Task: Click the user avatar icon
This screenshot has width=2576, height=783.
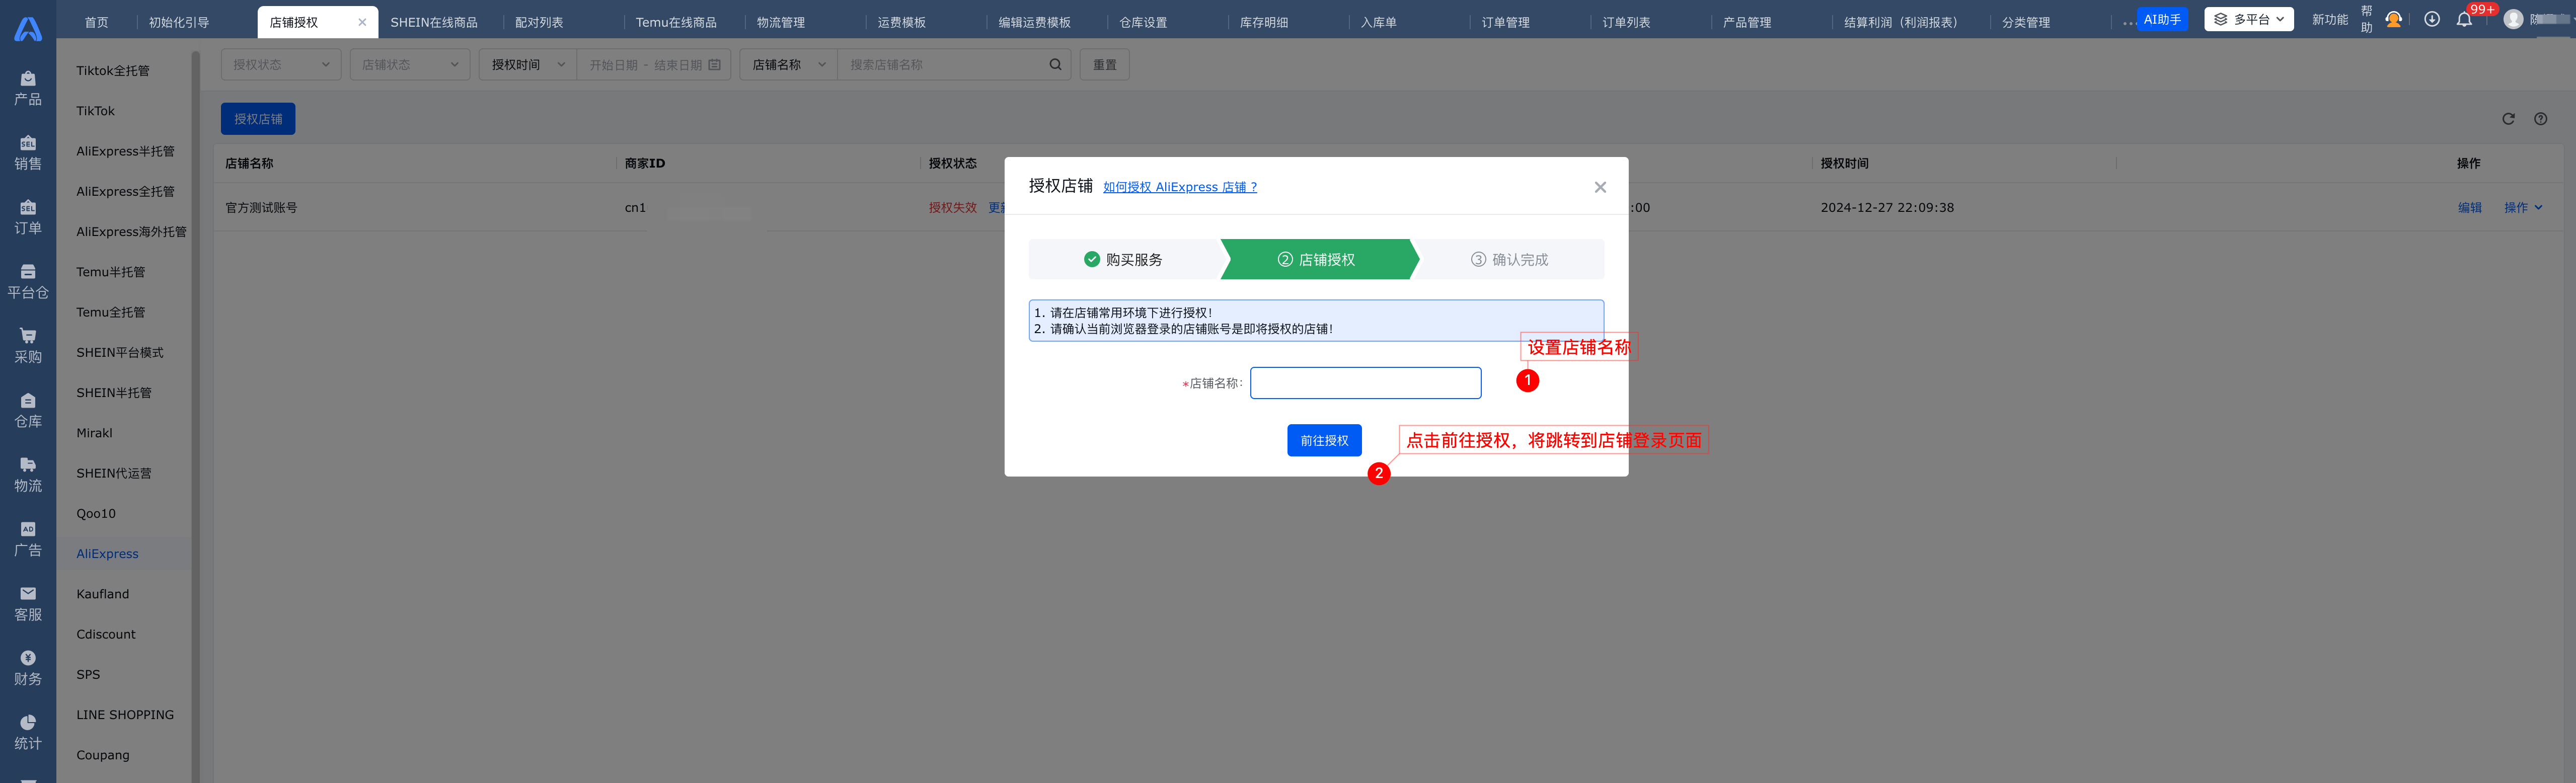Action: point(2513,20)
